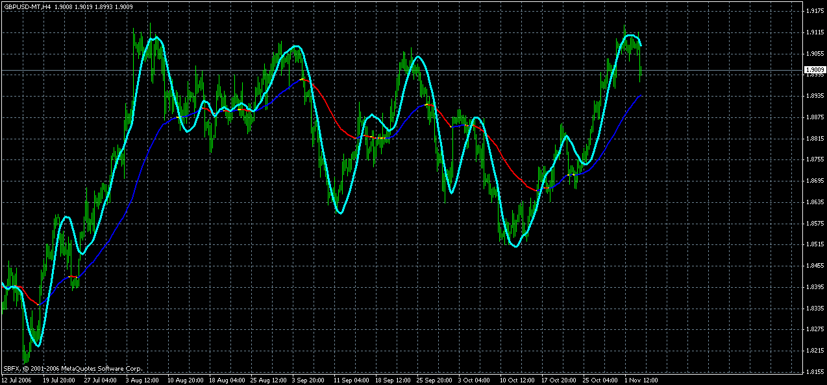Click the 1.8515 price scale label

click(815, 244)
